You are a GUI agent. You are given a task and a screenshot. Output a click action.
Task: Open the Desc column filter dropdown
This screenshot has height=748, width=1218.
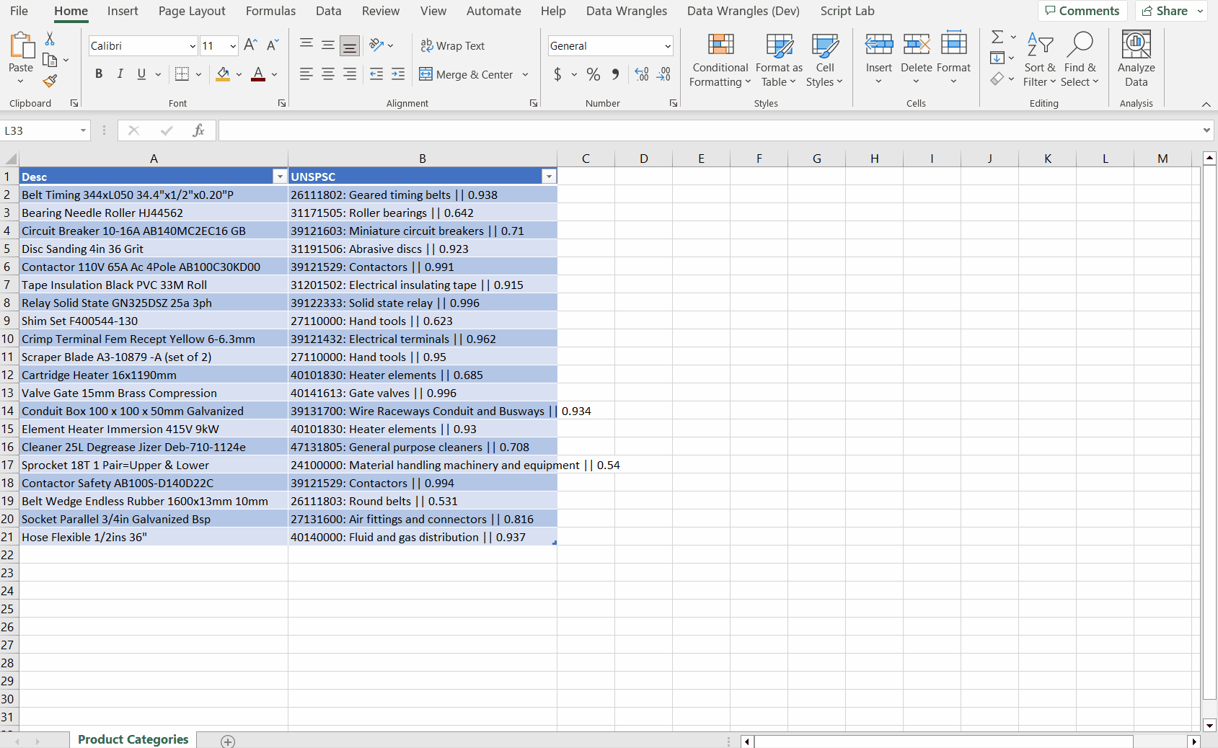(280, 177)
